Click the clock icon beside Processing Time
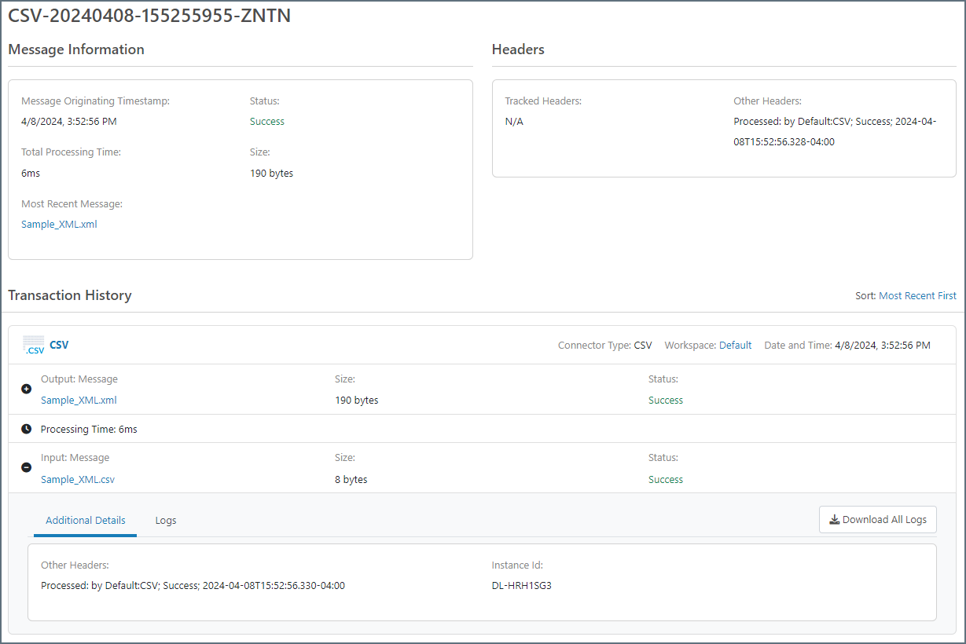Image resolution: width=966 pixels, height=644 pixels. 26,429
